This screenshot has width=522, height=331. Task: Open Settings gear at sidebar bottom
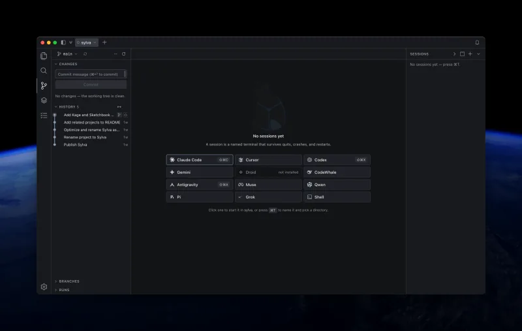tap(44, 287)
